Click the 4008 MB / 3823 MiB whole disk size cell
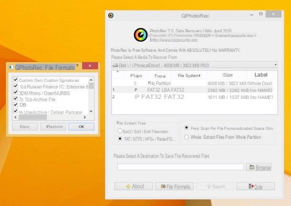Image resolution: width=291 pixels, height=206 pixels. 226,83
